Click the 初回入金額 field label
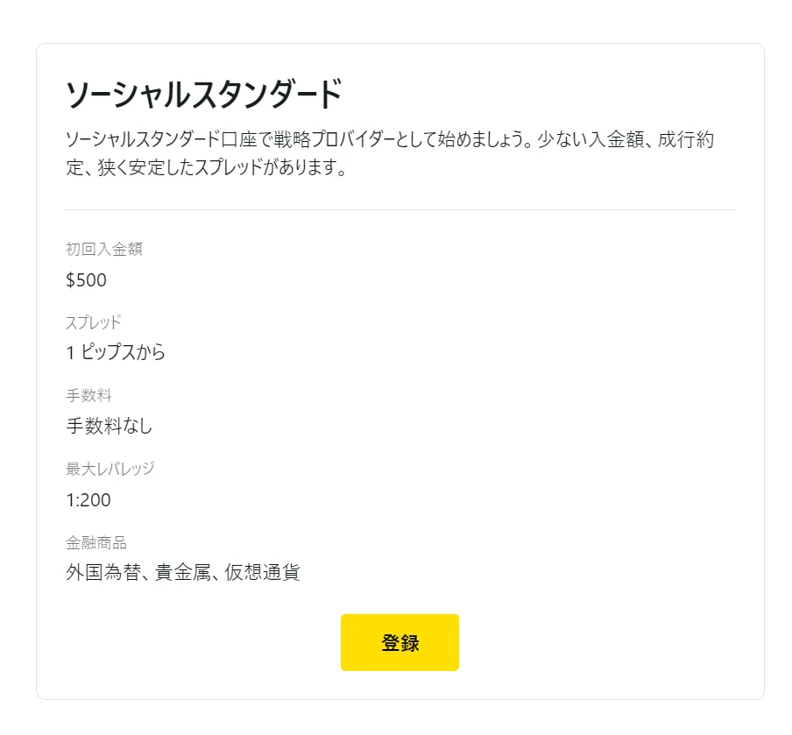The image size is (792, 735). [105, 249]
